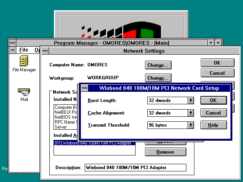
Task: Click Change button next to Workgroup
Action: 158,78
